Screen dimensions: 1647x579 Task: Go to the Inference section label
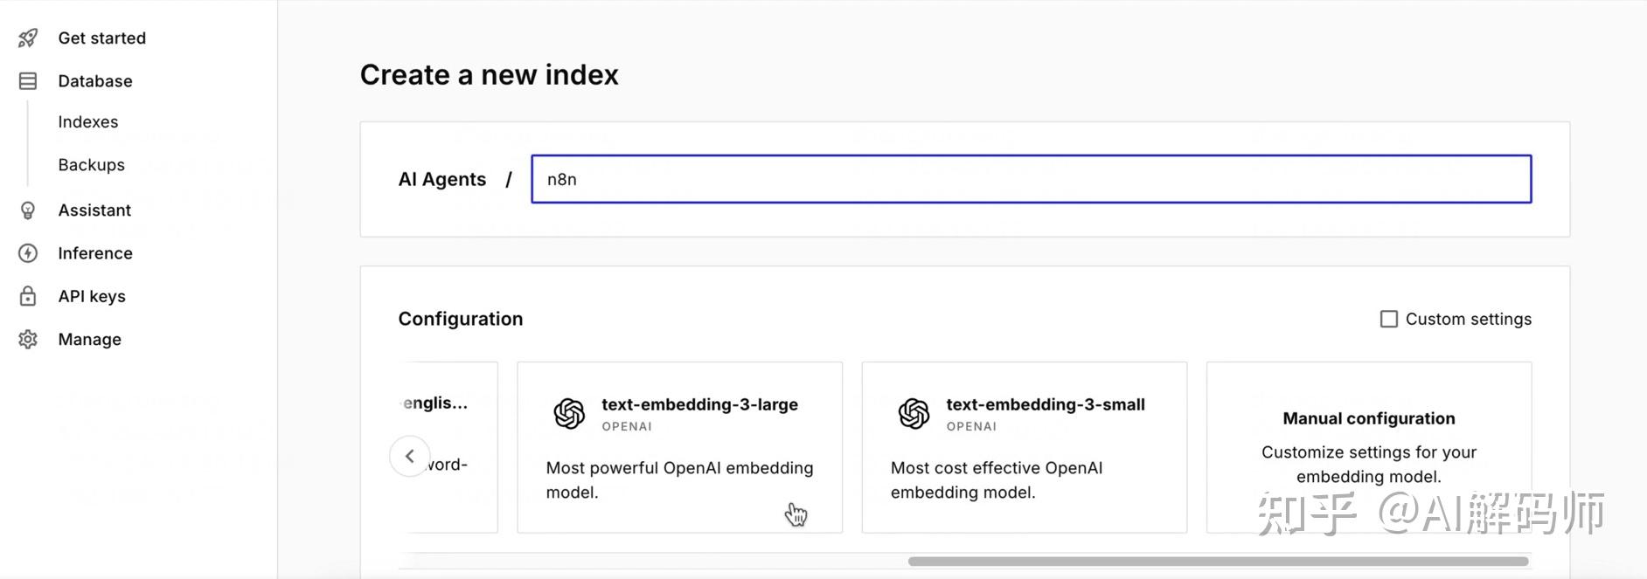click(x=95, y=253)
